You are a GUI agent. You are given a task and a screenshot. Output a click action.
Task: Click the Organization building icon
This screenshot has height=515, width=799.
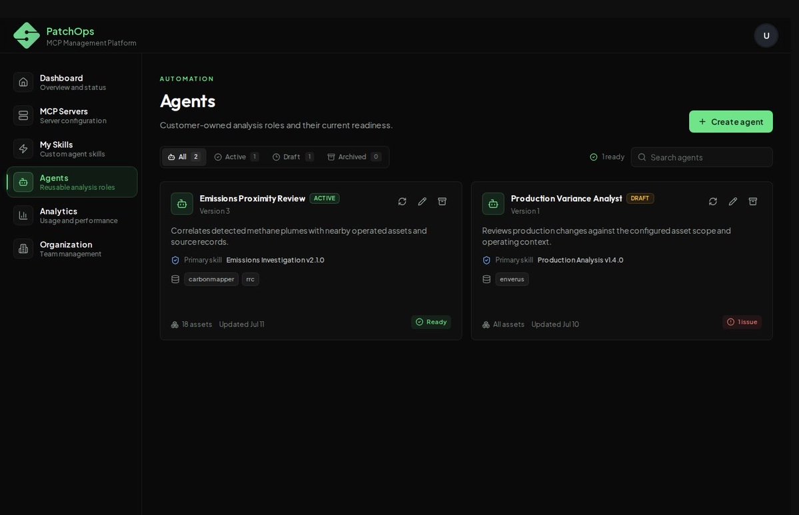tap(23, 249)
